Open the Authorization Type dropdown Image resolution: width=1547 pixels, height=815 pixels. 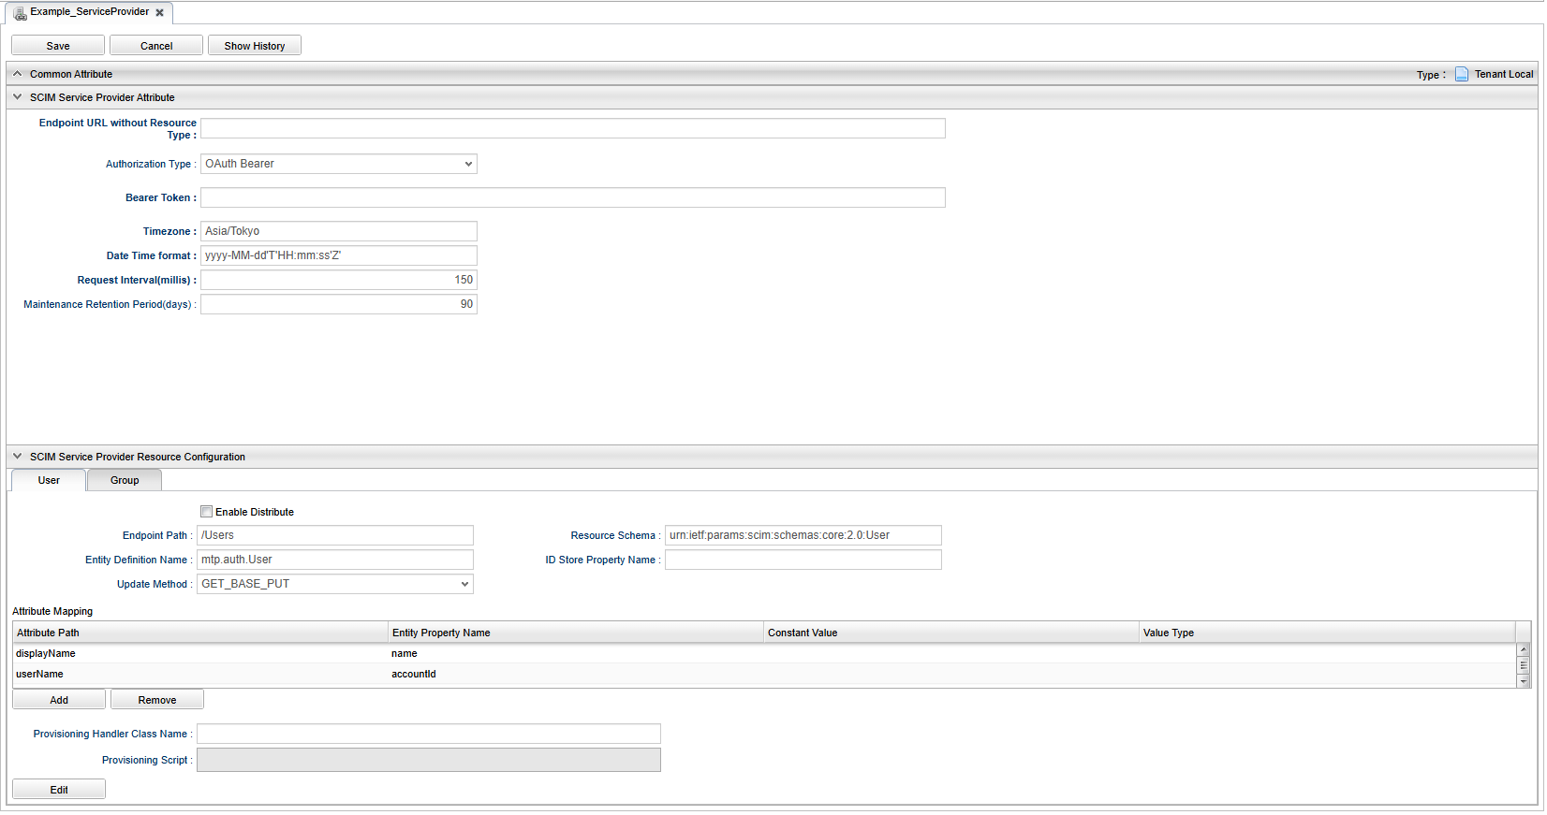point(339,164)
